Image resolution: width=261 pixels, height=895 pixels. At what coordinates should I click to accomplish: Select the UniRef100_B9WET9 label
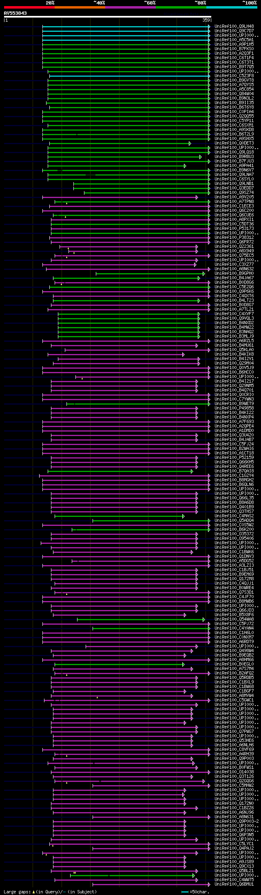click(234, 404)
